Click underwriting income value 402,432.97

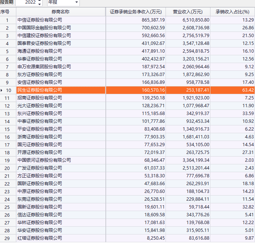153,59
